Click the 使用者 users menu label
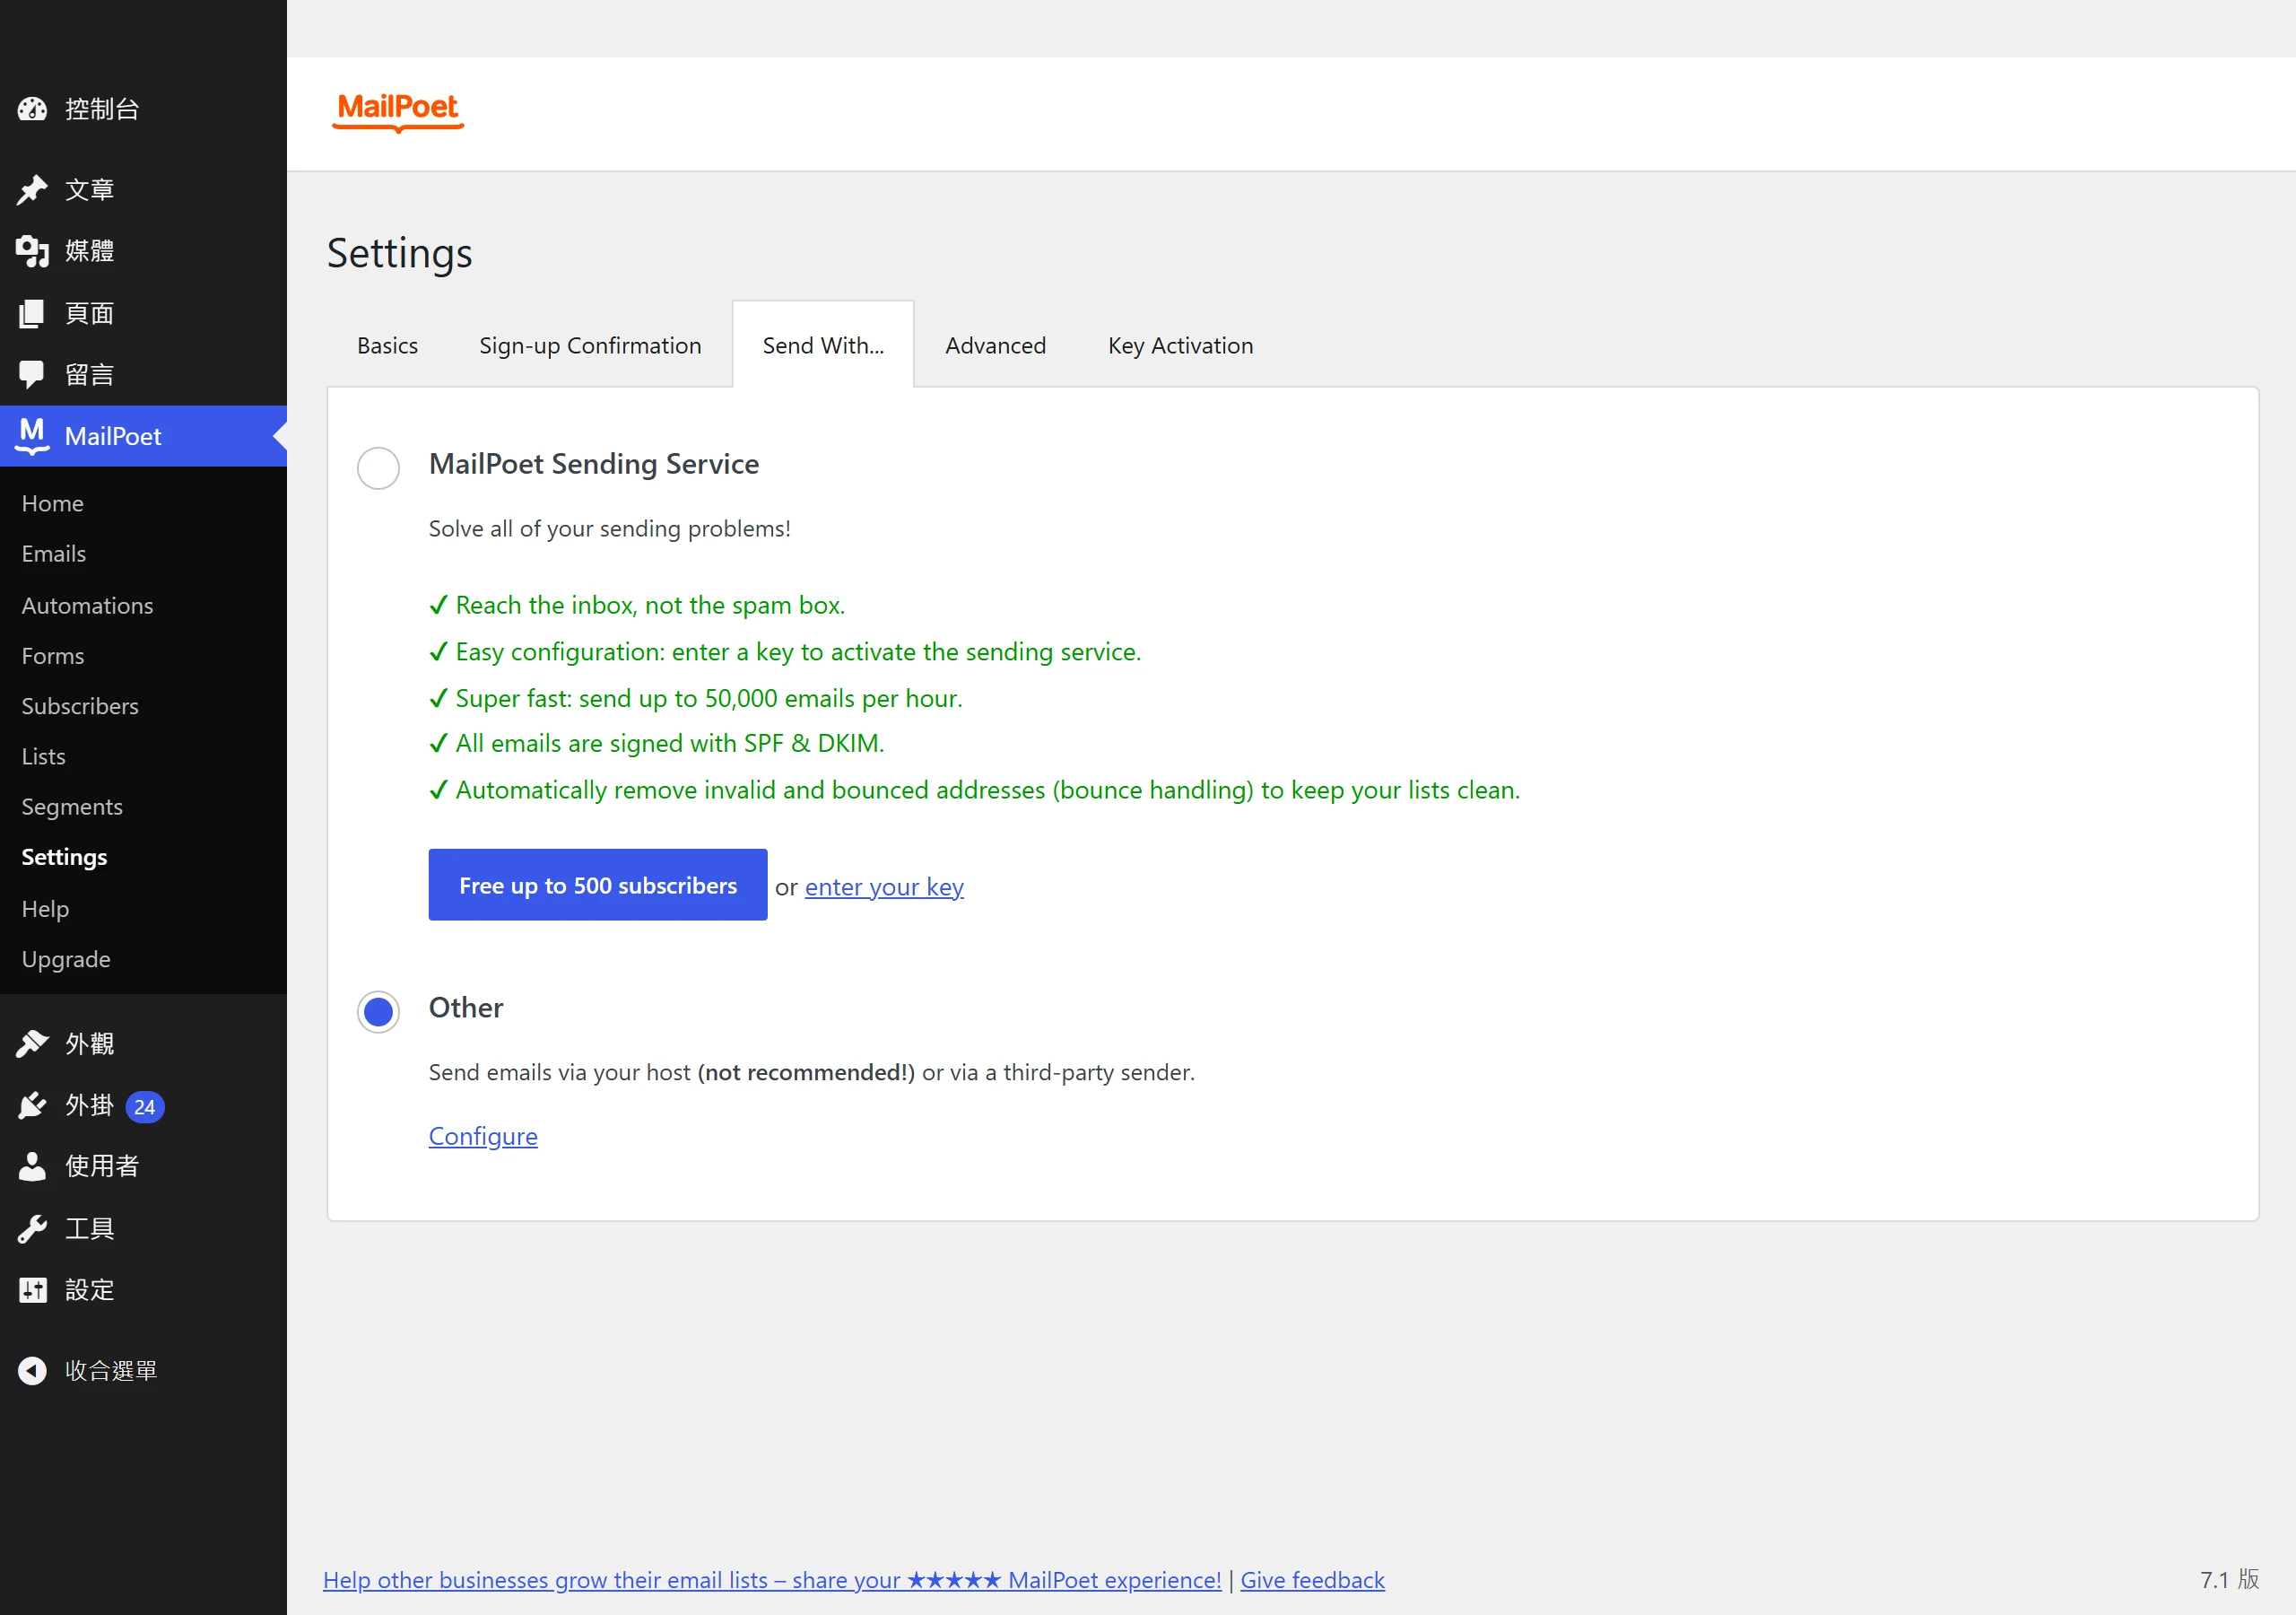Viewport: 2296px width, 1615px height. pos(102,1166)
